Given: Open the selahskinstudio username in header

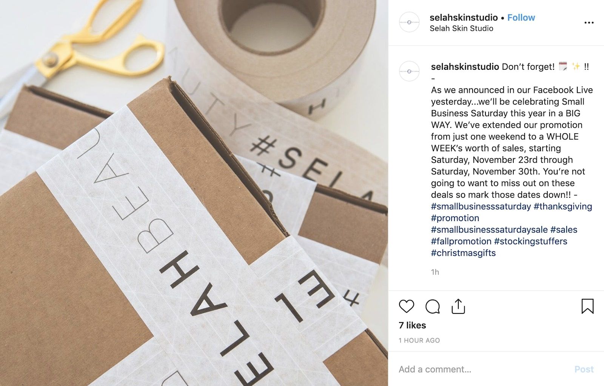Looking at the screenshot, I should [464, 18].
